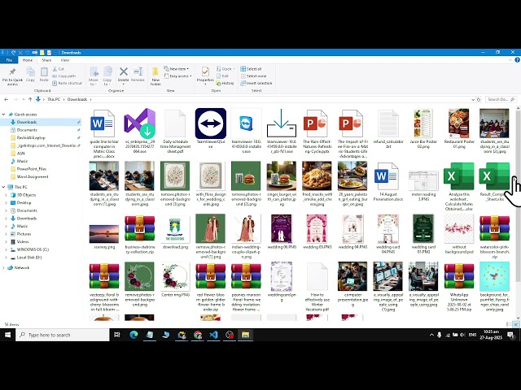Refresh the address bar
Image resolution: width=521 pixels, height=390 pixels.
pos(479,99)
